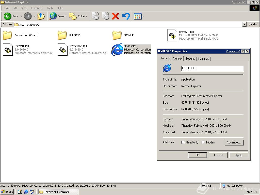Toggle the Folders pane
The width and height of the screenshot is (260, 195).
pos(78,16)
